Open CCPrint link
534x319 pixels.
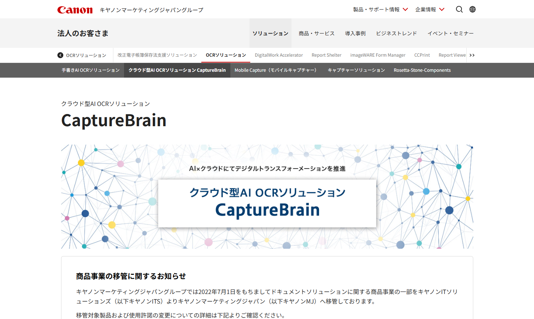[422, 55]
